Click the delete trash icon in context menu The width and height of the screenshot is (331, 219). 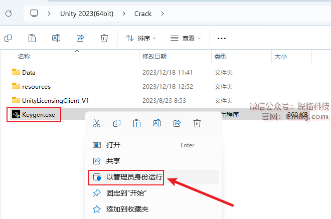[x=197, y=123]
